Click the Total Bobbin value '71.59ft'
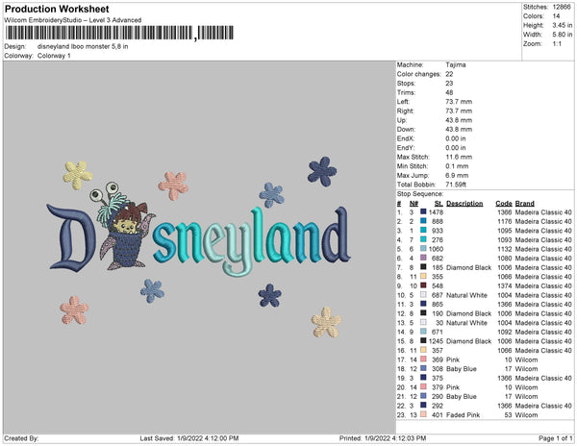Viewport: 577px width, 446px height. point(456,185)
